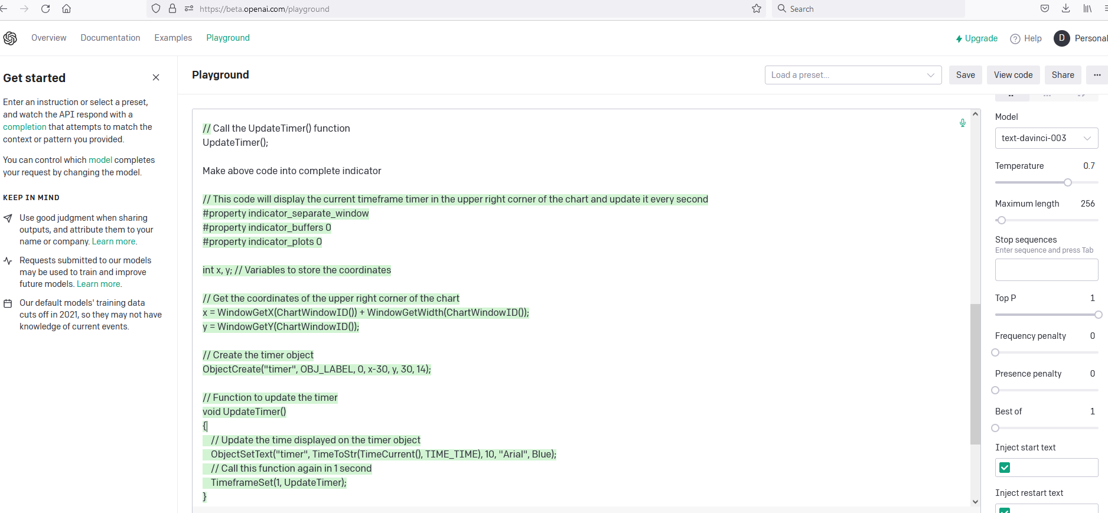Reload the page in browser
Viewport: 1108px width, 513px height.
click(45, 9)
